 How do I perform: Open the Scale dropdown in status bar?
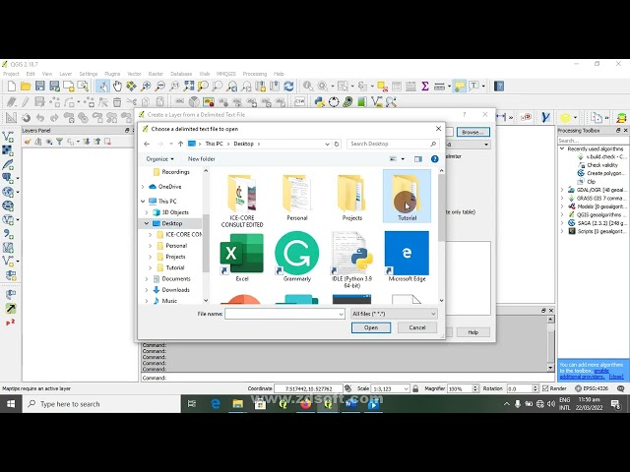[x=406, y=388]
